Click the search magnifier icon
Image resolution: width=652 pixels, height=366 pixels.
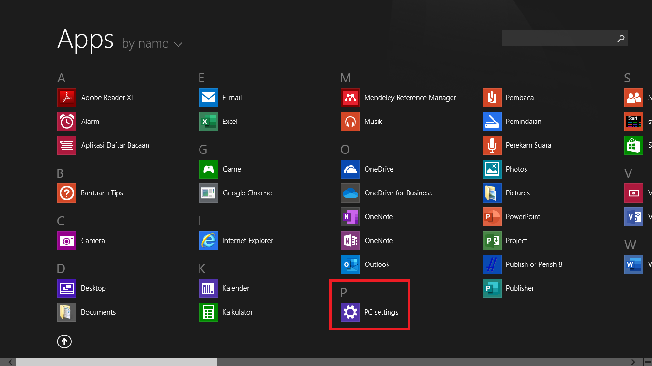(x=621, y=38)
